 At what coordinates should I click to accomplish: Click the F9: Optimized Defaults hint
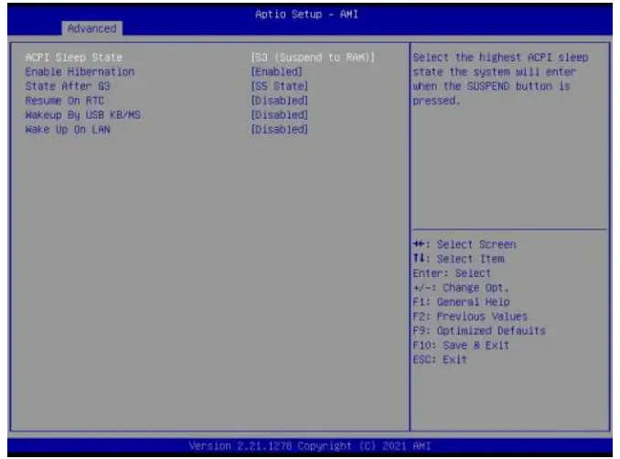pyautogui.click(x=479, y=330)
